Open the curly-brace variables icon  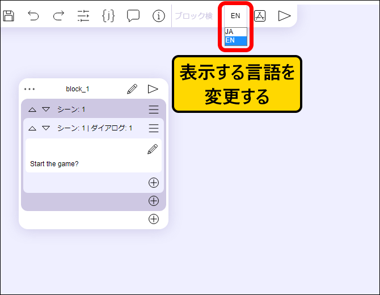(x=108, y=16)
